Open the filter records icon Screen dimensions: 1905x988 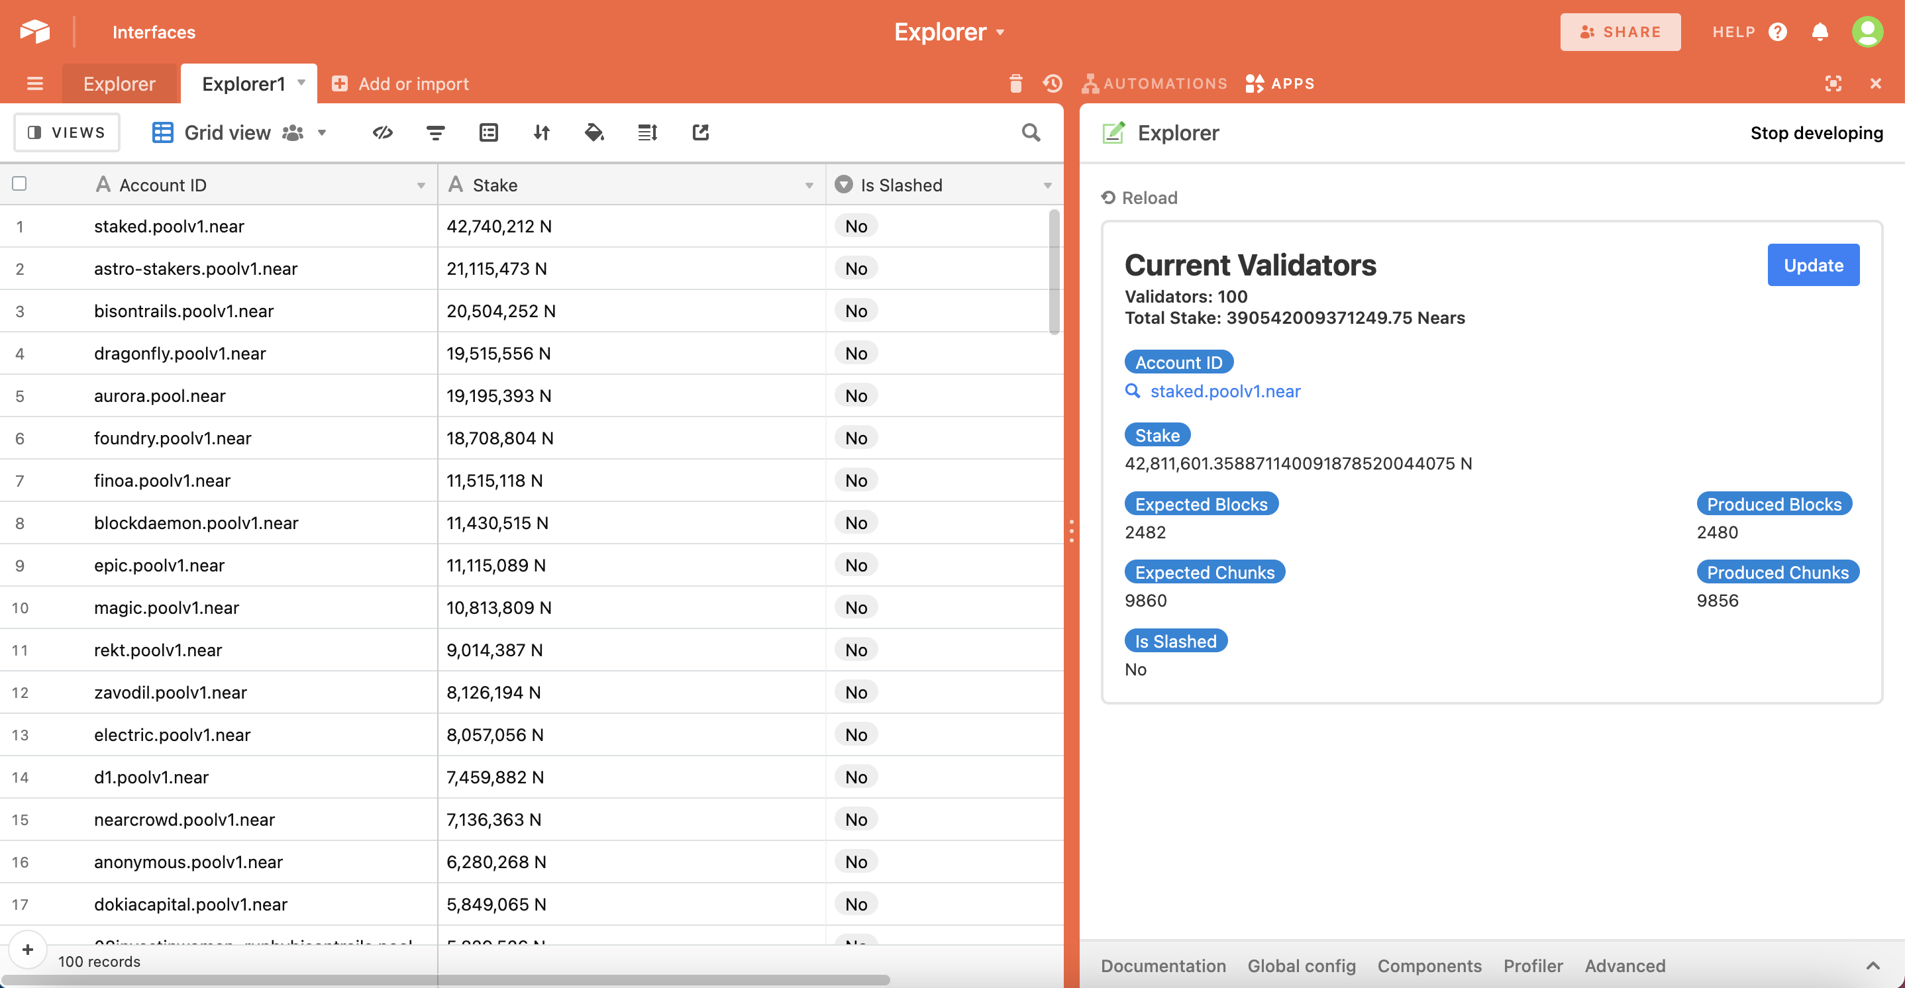tap(436, 132)
